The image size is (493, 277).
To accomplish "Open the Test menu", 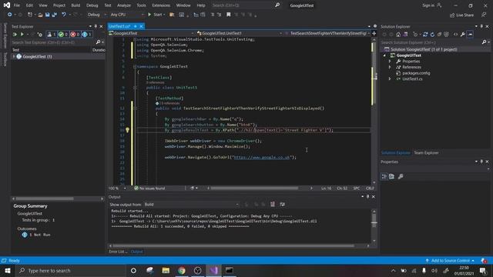I will [x=108, y=5].
